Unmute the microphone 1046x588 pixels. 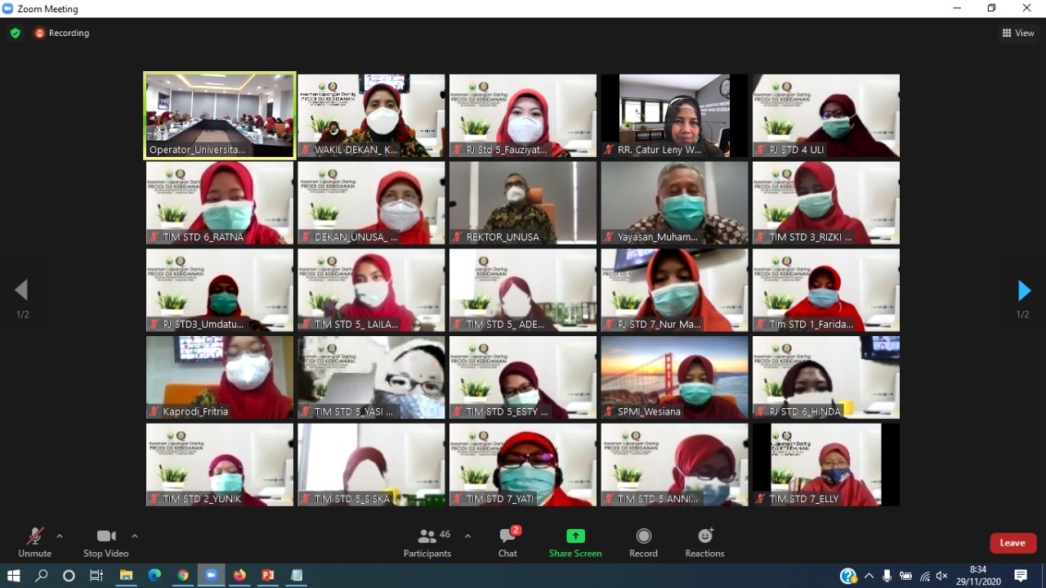coord(35,543)
